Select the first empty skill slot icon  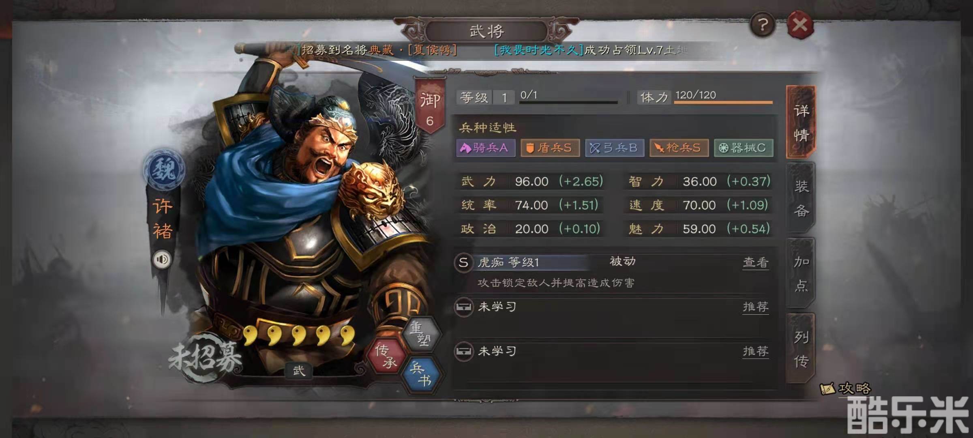tap(464, 307)
